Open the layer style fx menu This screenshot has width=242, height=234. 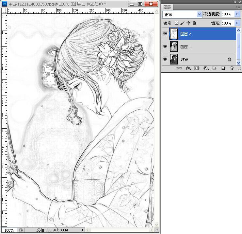[x=188, y=68]
